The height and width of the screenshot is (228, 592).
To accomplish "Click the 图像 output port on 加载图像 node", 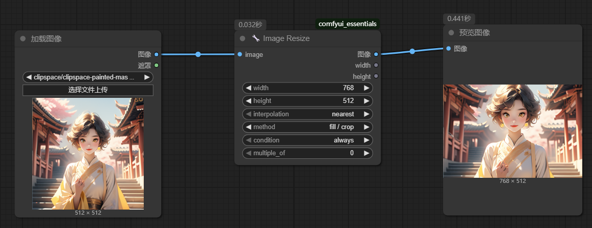I will click(x=156, y=54).
